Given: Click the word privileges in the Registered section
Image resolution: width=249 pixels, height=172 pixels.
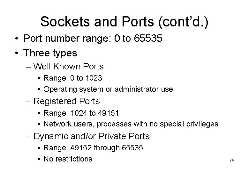Looking at the screenshot, I should (x=202, y=124).
